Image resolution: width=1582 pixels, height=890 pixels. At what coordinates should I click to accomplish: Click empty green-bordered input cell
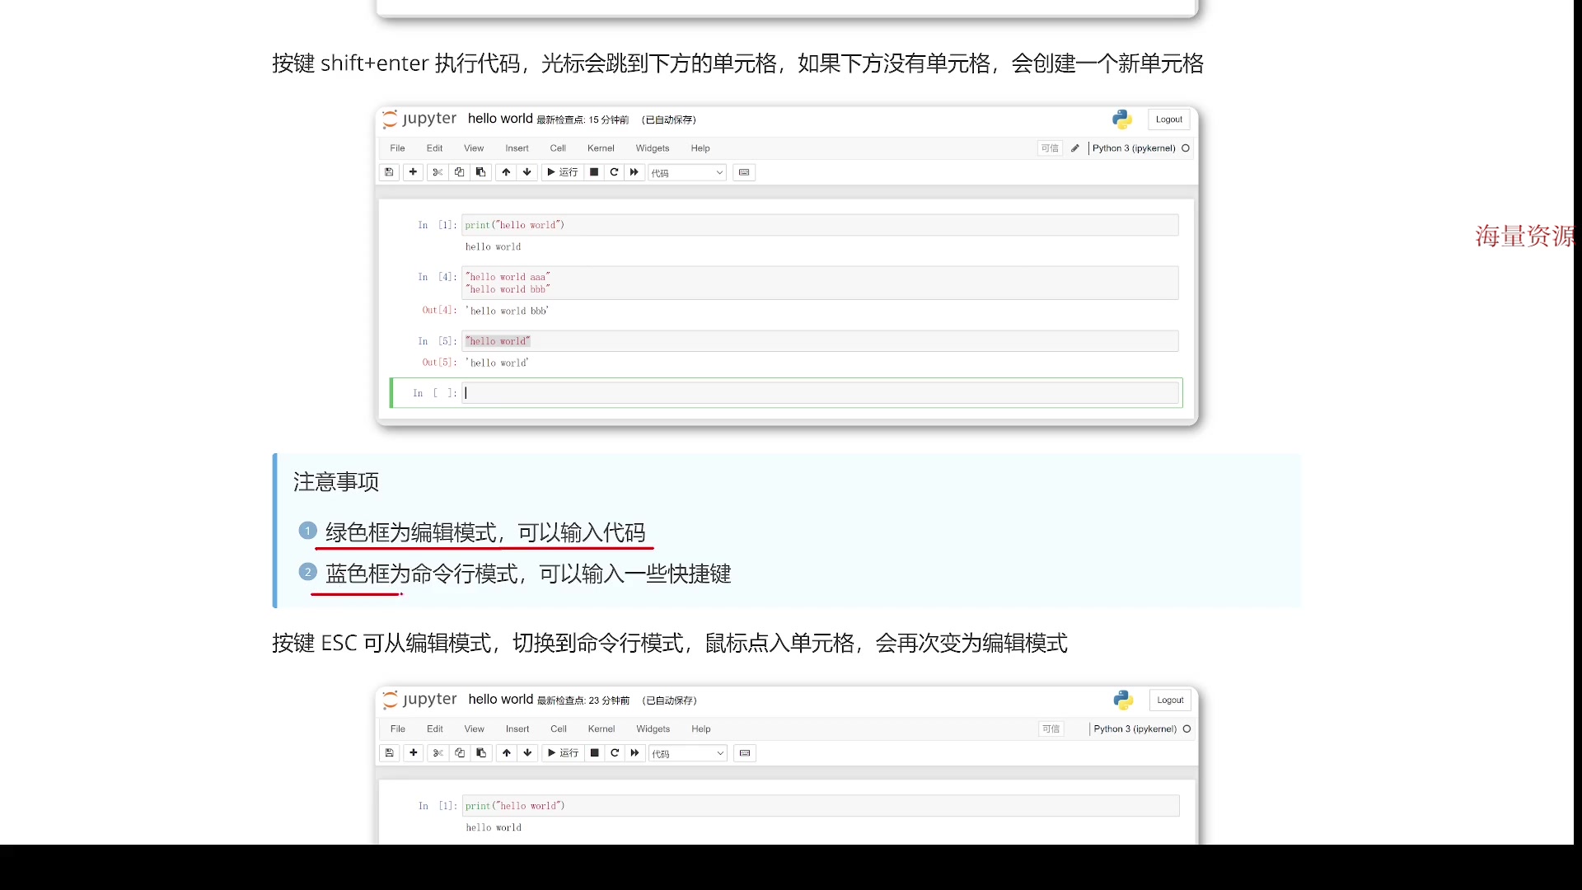pos(820,393)
